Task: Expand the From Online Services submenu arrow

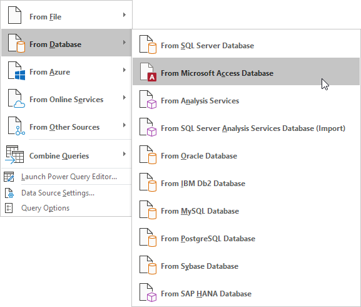Action: coord(125,98)
